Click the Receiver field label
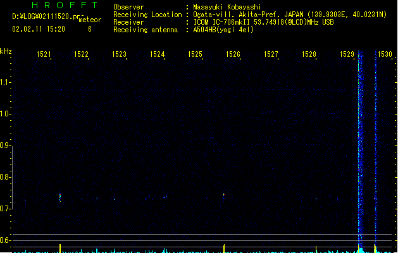This screenshot has height=253, width=398. tap(128, 22)
